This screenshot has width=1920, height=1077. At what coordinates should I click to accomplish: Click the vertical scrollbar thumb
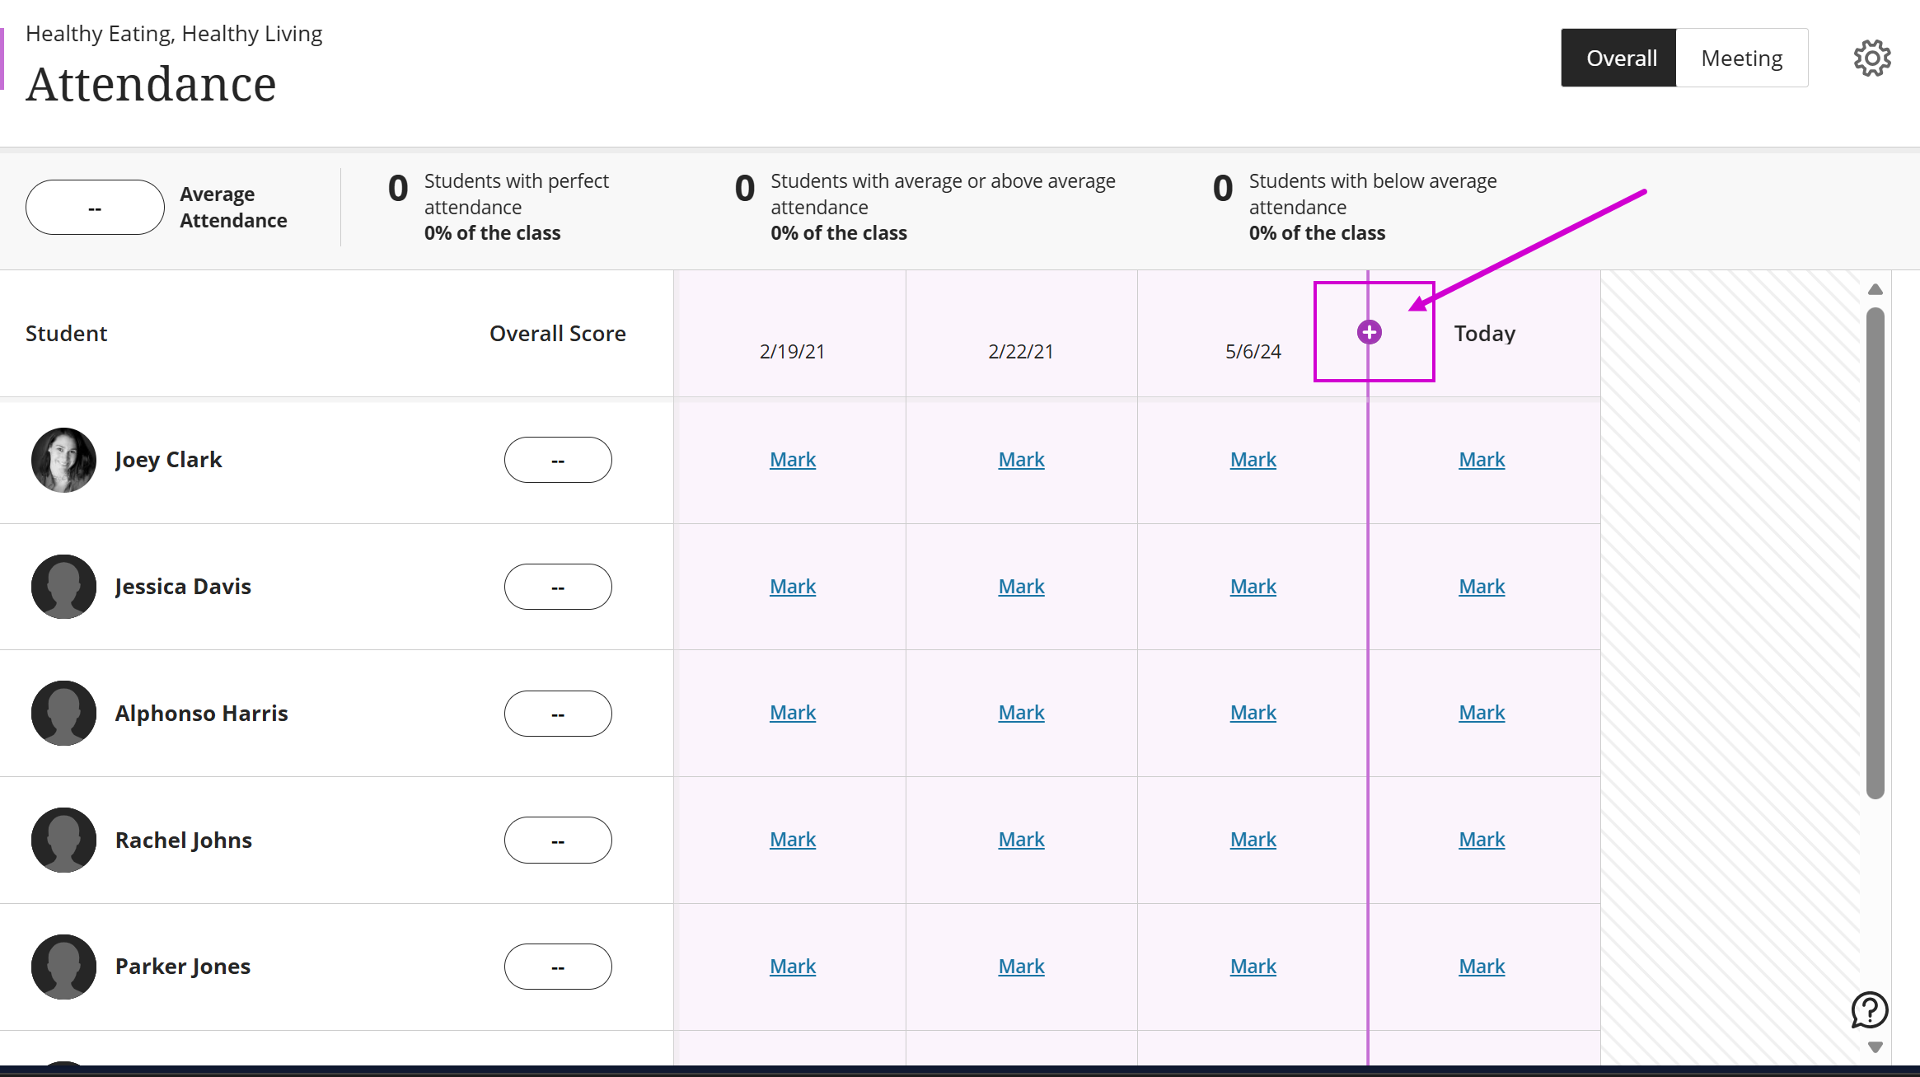[1876, 553]
